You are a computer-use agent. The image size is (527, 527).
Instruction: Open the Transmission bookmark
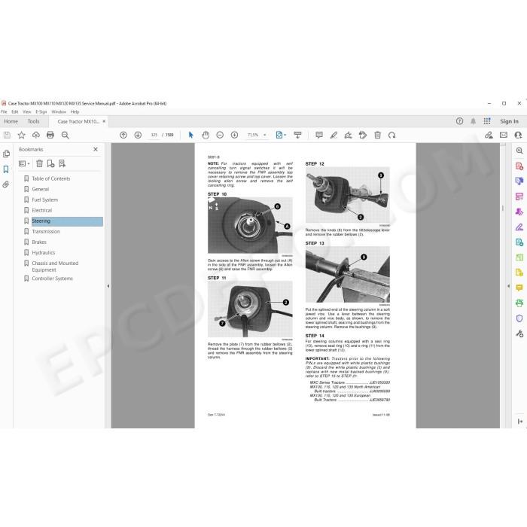click(46, 232)
